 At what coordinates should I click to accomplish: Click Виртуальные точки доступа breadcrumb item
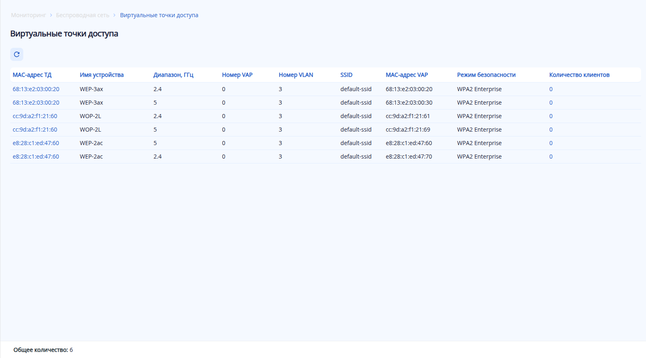(159, 15)
